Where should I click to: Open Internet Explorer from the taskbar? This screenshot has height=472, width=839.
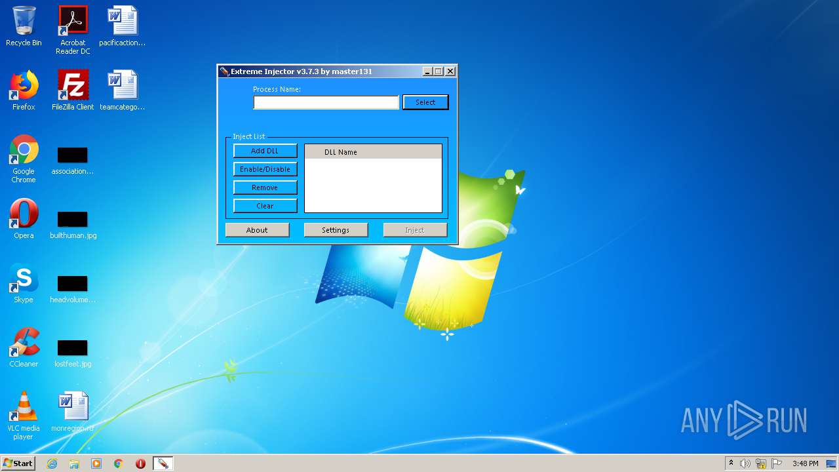pyautogui.click(x=52, y=463)
